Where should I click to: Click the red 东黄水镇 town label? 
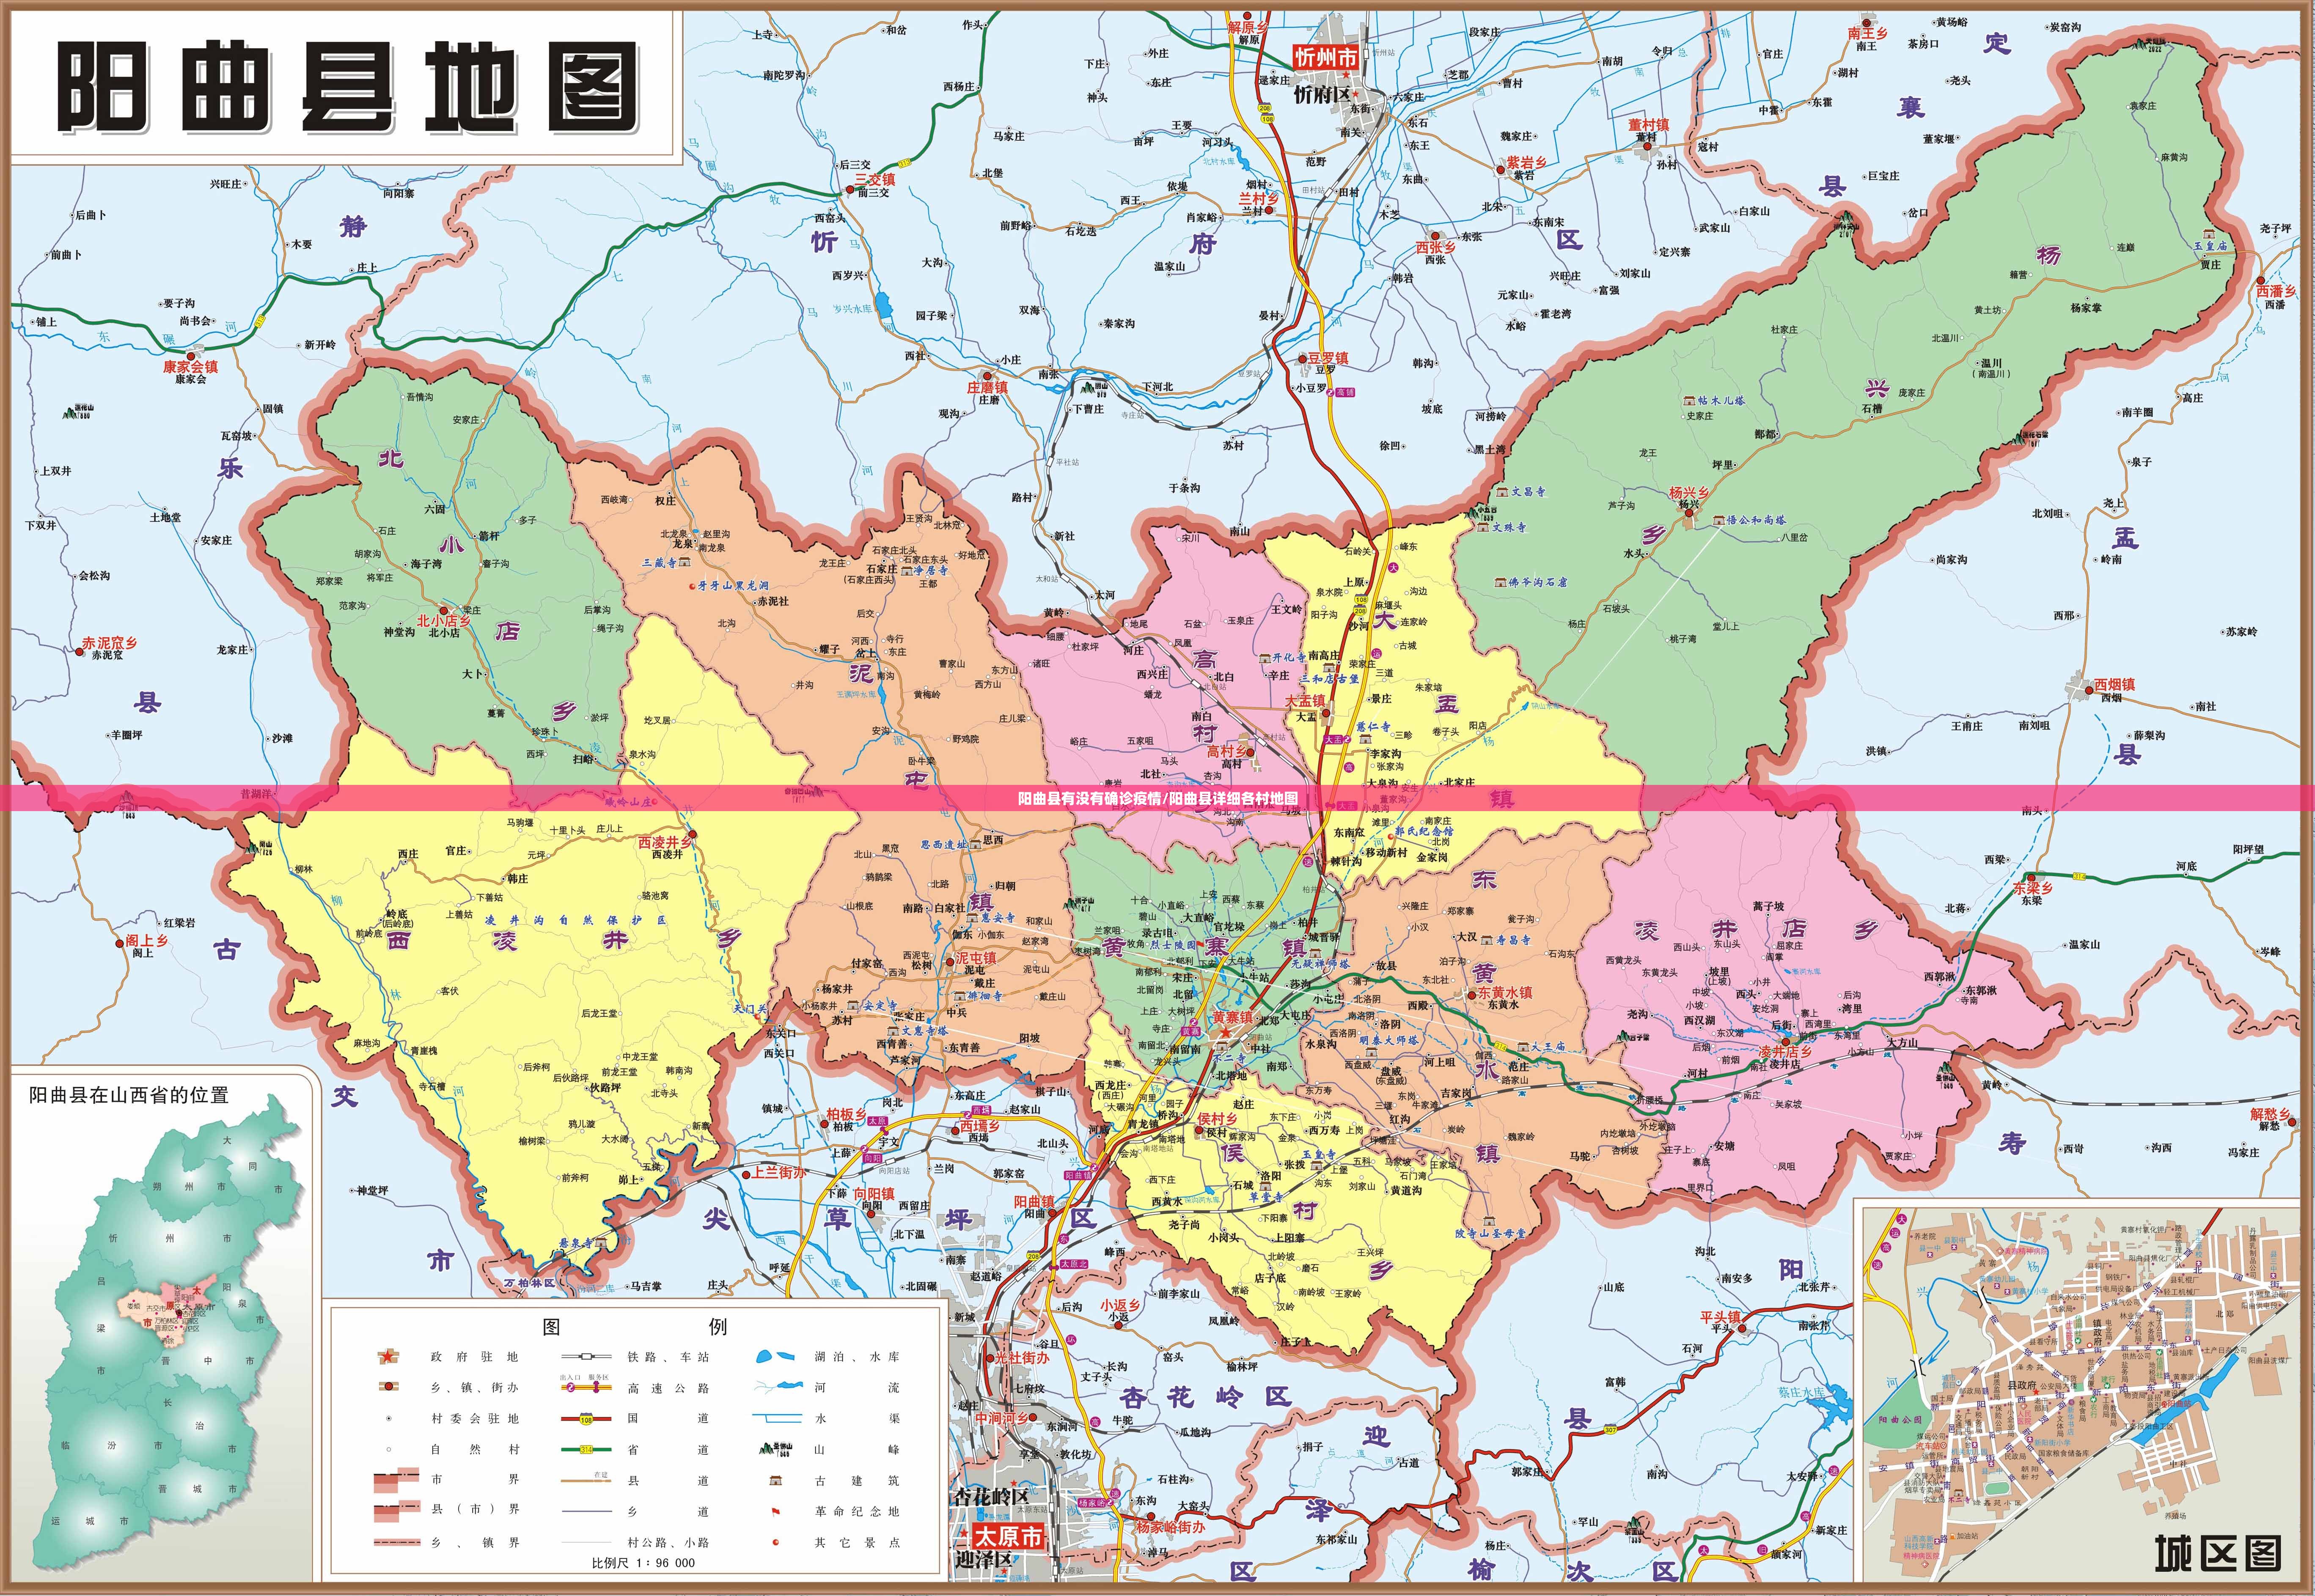pos(1506,992)
